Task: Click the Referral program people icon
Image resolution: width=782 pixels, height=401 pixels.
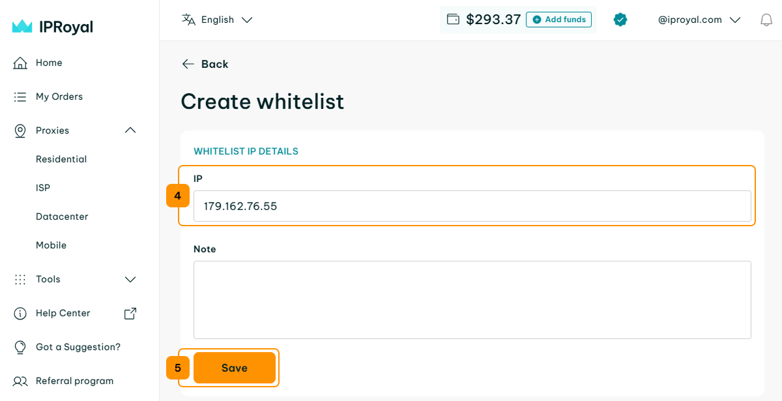Action: coord(21,381)
